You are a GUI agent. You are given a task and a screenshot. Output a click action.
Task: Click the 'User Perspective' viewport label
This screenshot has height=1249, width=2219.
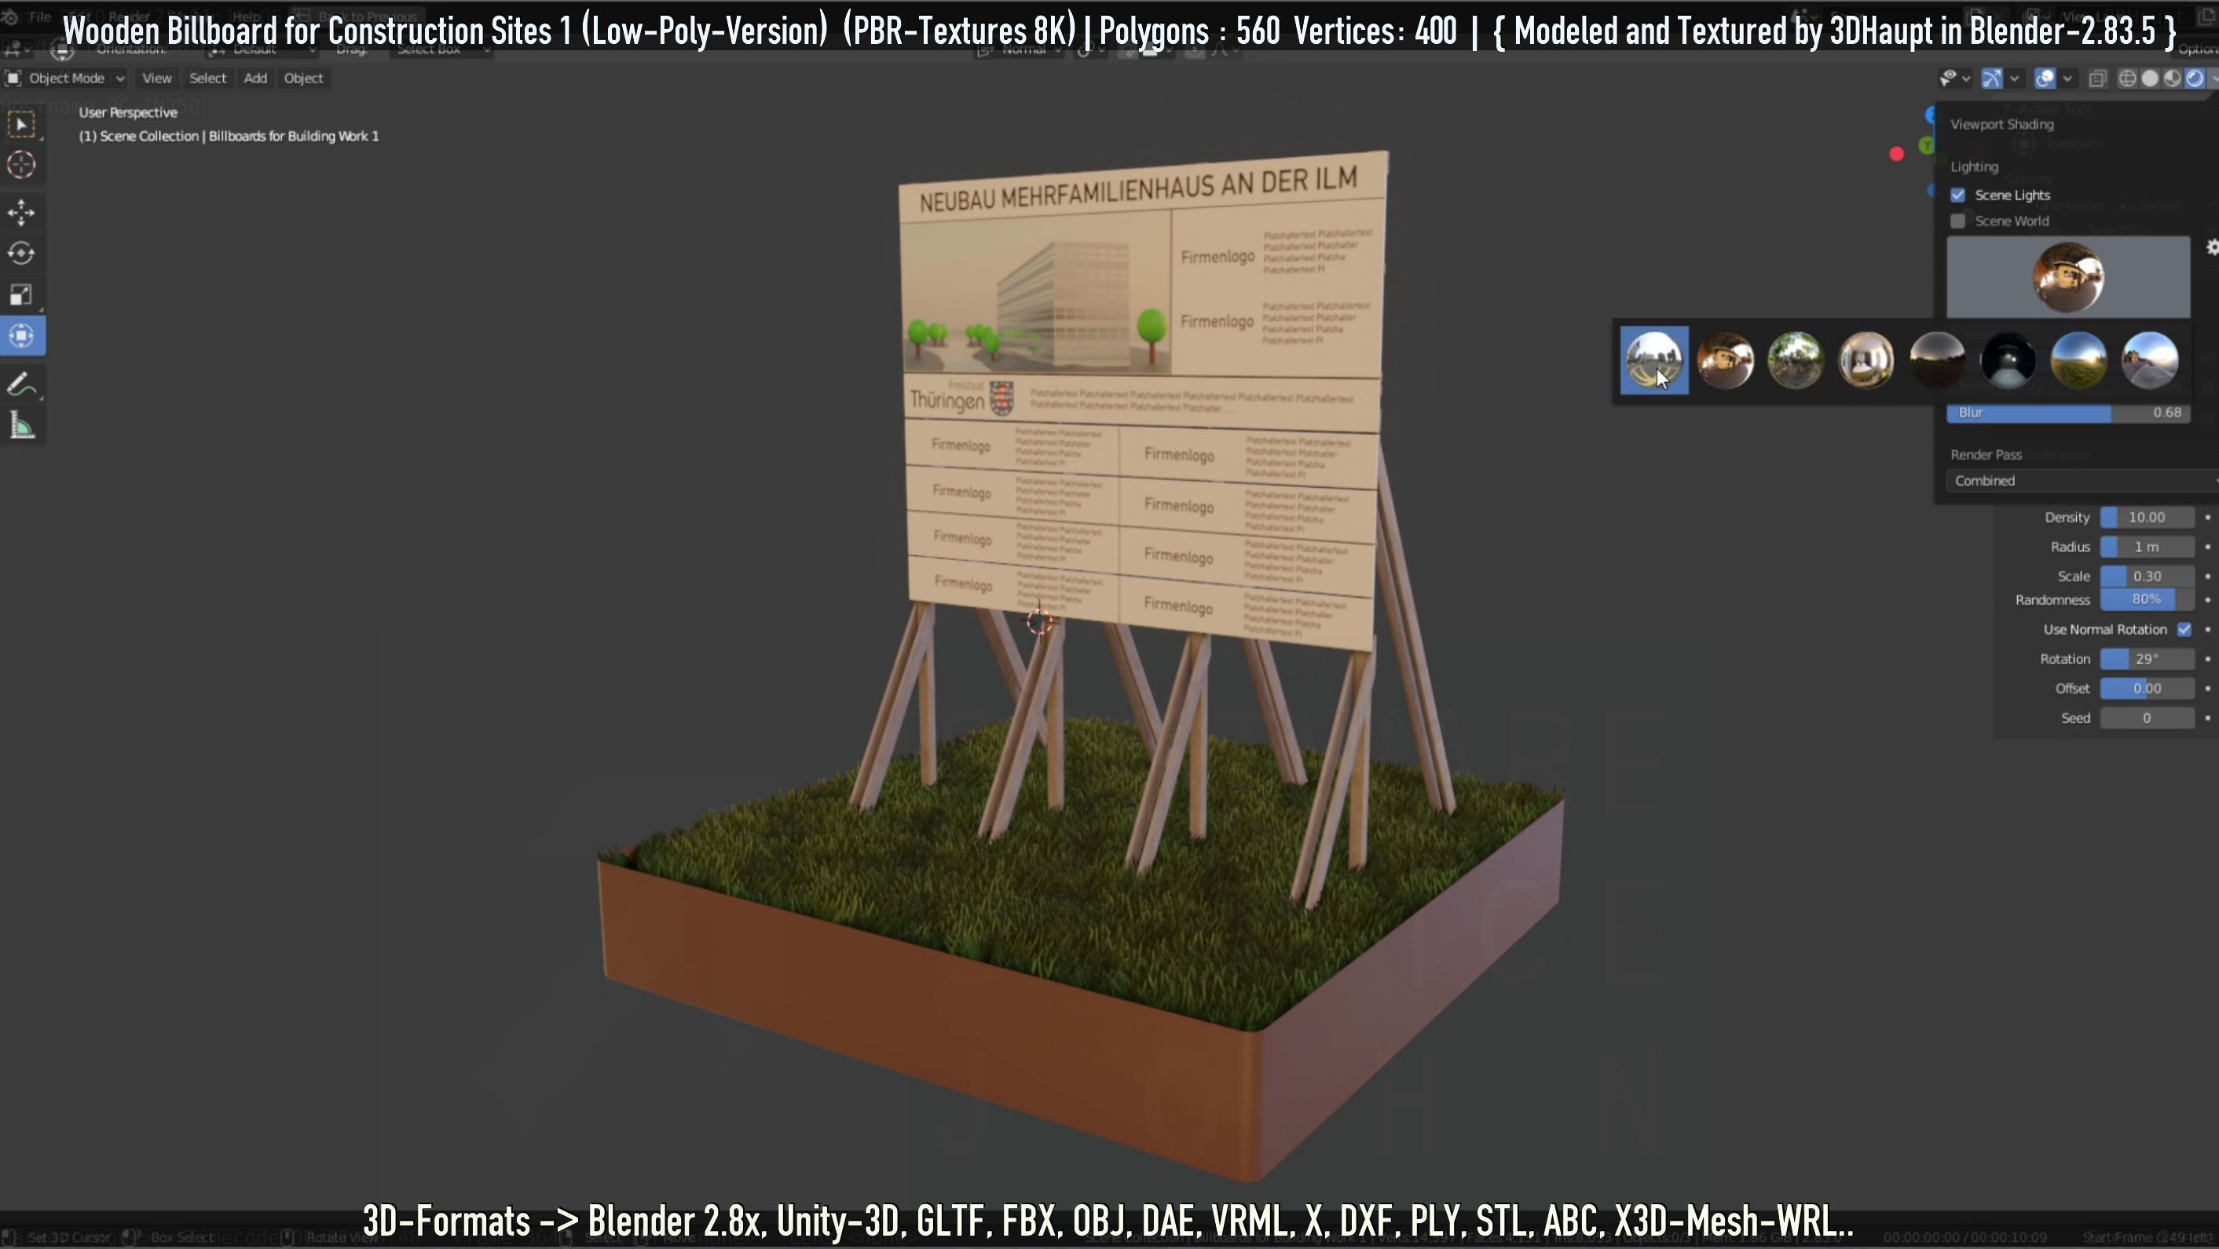127,113
